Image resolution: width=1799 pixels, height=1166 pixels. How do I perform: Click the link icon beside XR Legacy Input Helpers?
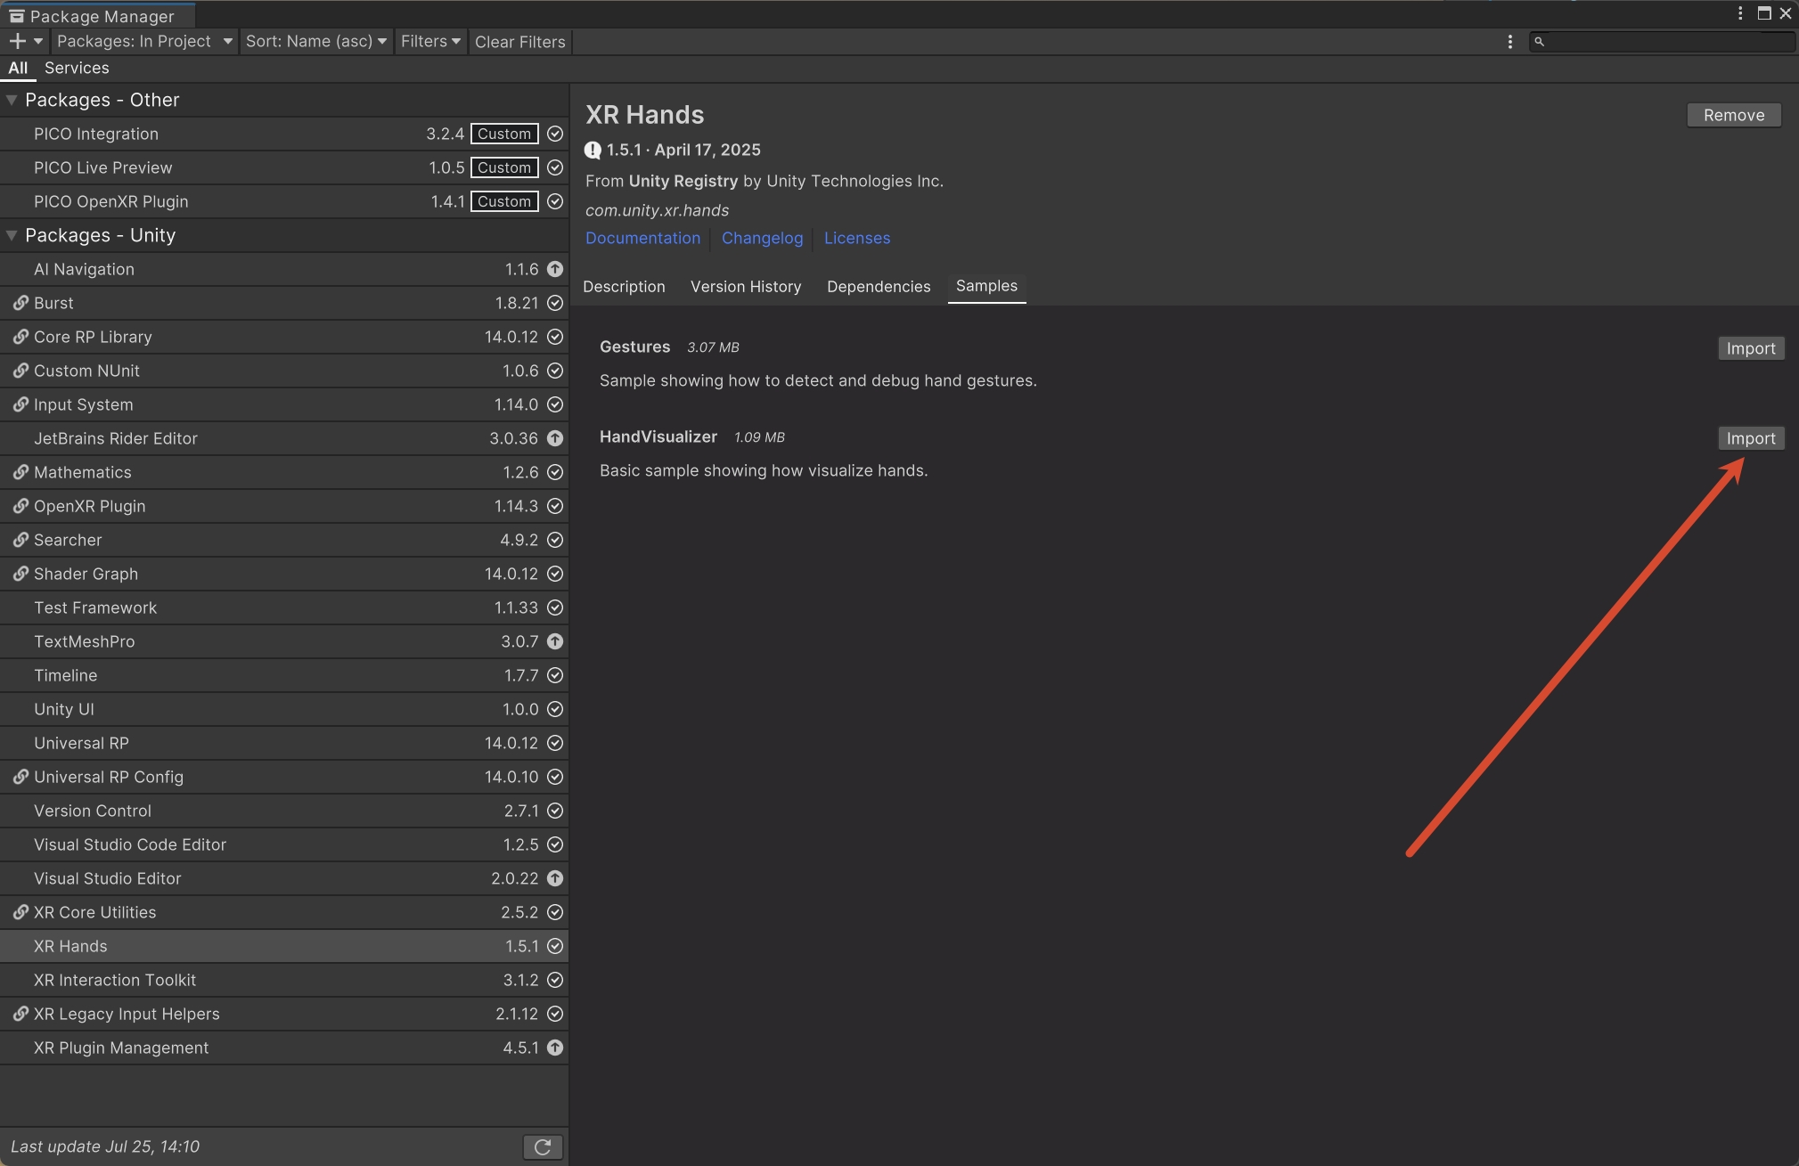(20, 1014)
